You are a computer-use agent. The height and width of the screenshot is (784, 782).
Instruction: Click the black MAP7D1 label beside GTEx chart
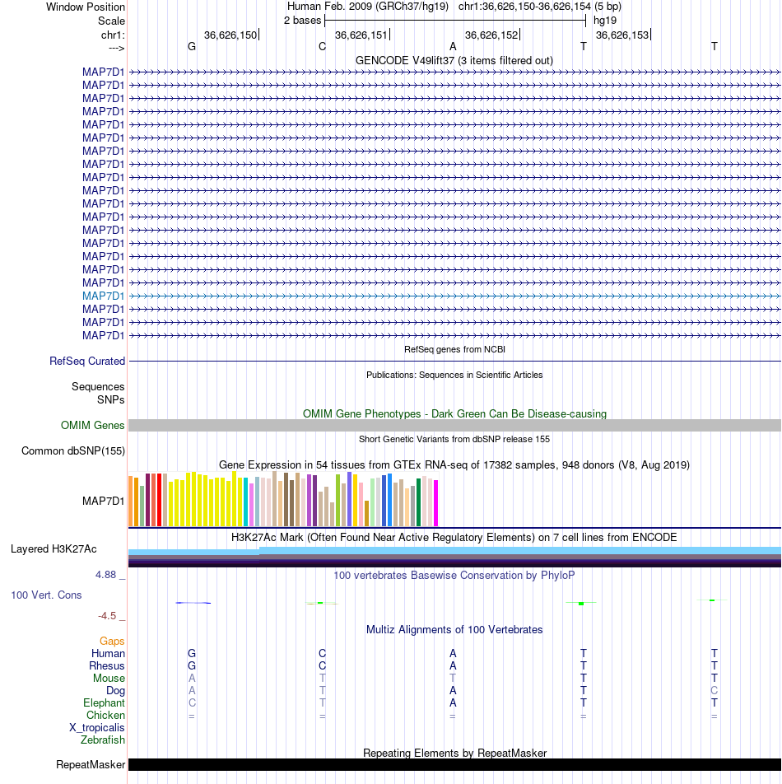click(x=104, y=501)
